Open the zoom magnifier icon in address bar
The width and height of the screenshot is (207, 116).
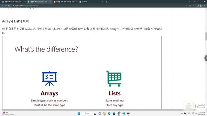coord(186,6)
